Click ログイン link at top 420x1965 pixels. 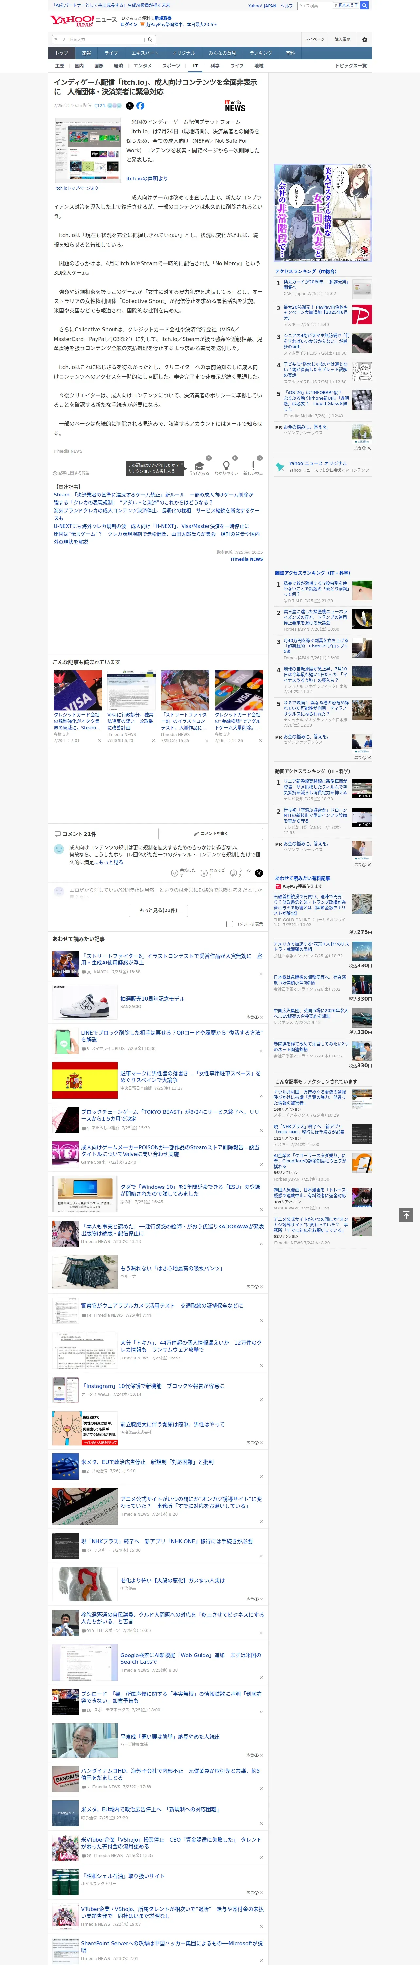pyautogui.click(x=129, y=25)
